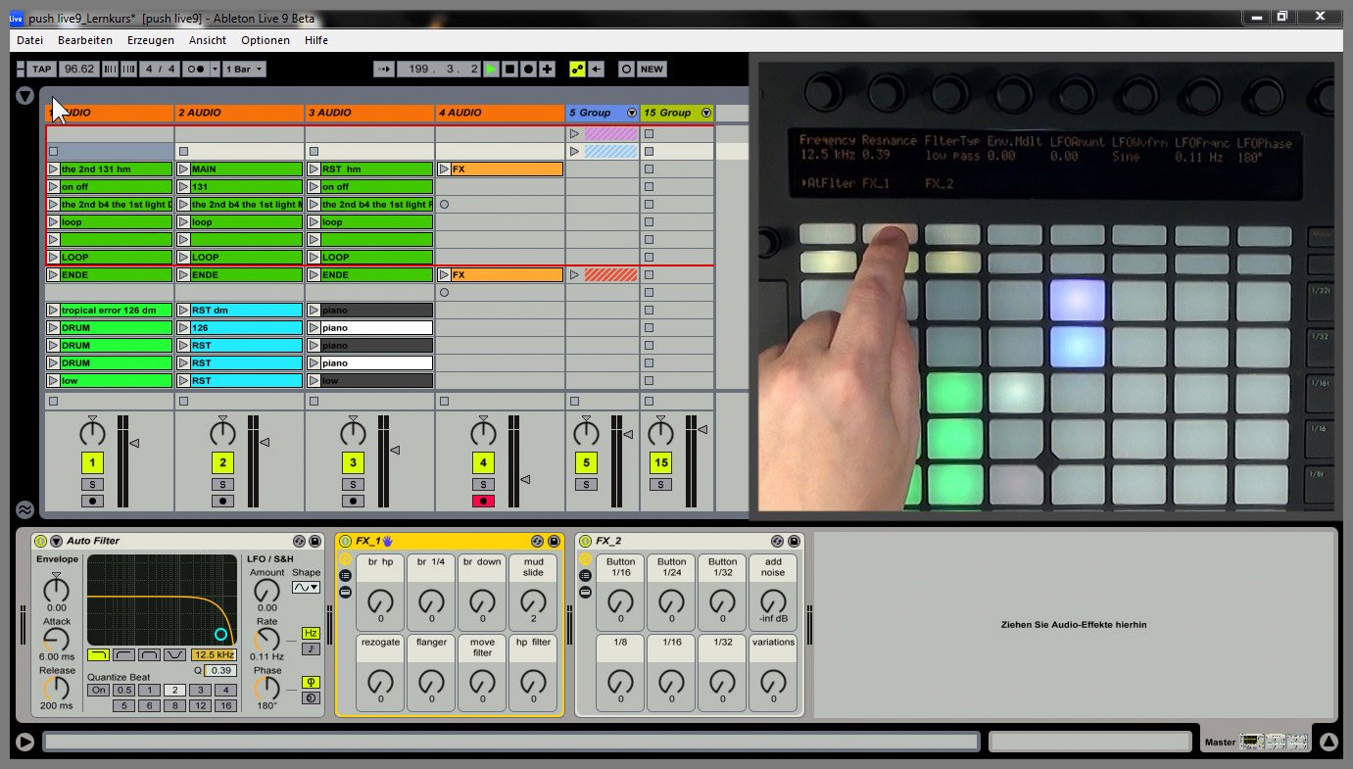Toggle the metronome button
Screen dimensions: 1353x769
point(195,69)
